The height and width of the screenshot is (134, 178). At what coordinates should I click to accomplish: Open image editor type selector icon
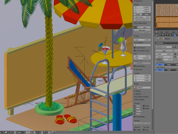157,32
